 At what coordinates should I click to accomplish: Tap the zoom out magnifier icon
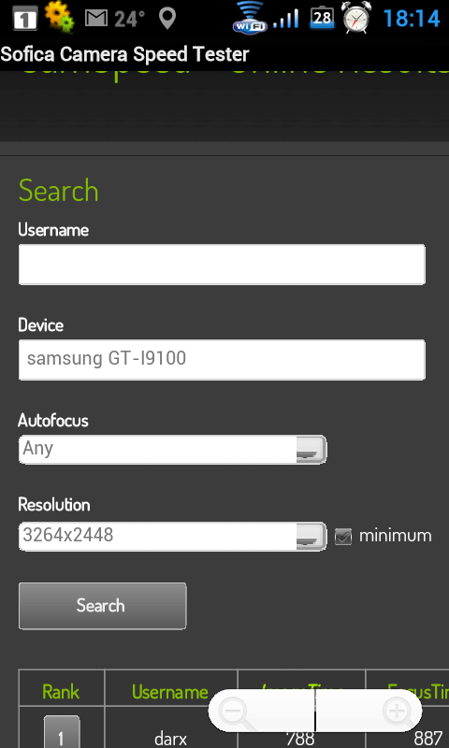[x=235, y=713]
